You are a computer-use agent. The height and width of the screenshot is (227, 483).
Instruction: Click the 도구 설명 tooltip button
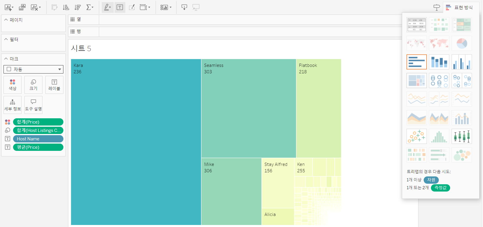[33, 105]
